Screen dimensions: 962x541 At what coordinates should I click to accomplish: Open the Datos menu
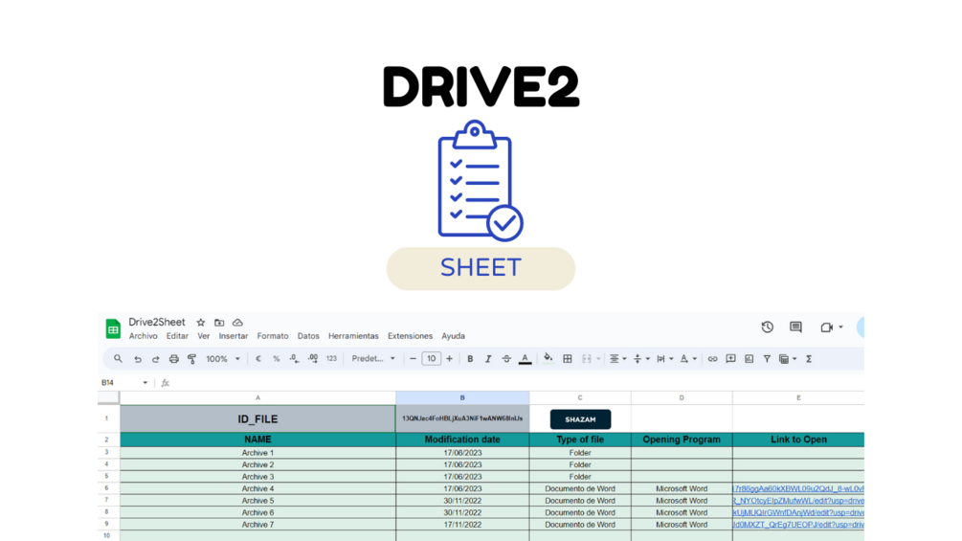point(308,336)
